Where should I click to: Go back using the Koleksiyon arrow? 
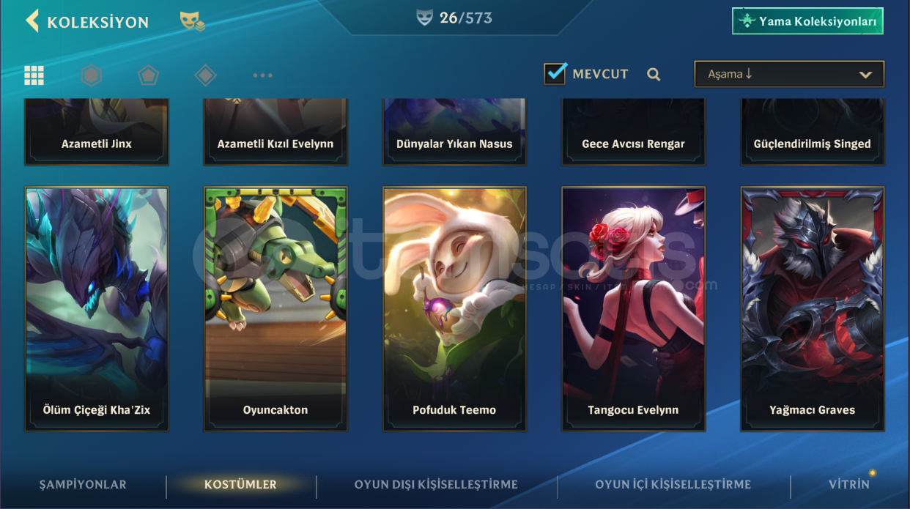[x=32, y=21]
